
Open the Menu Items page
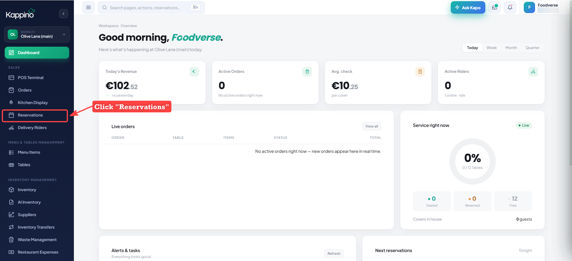click(37, 152)
